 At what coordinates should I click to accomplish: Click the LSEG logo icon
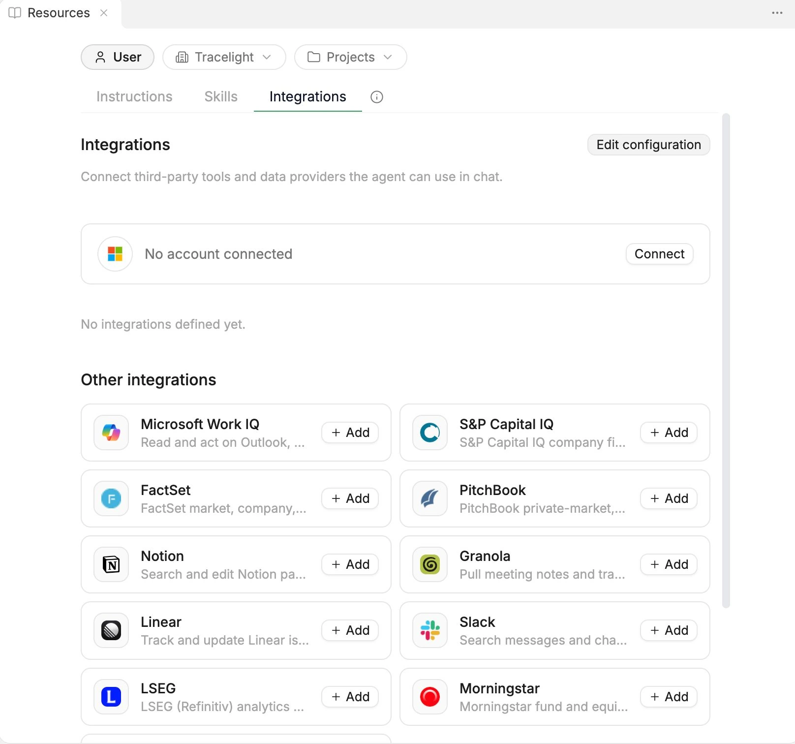[111, 697]
